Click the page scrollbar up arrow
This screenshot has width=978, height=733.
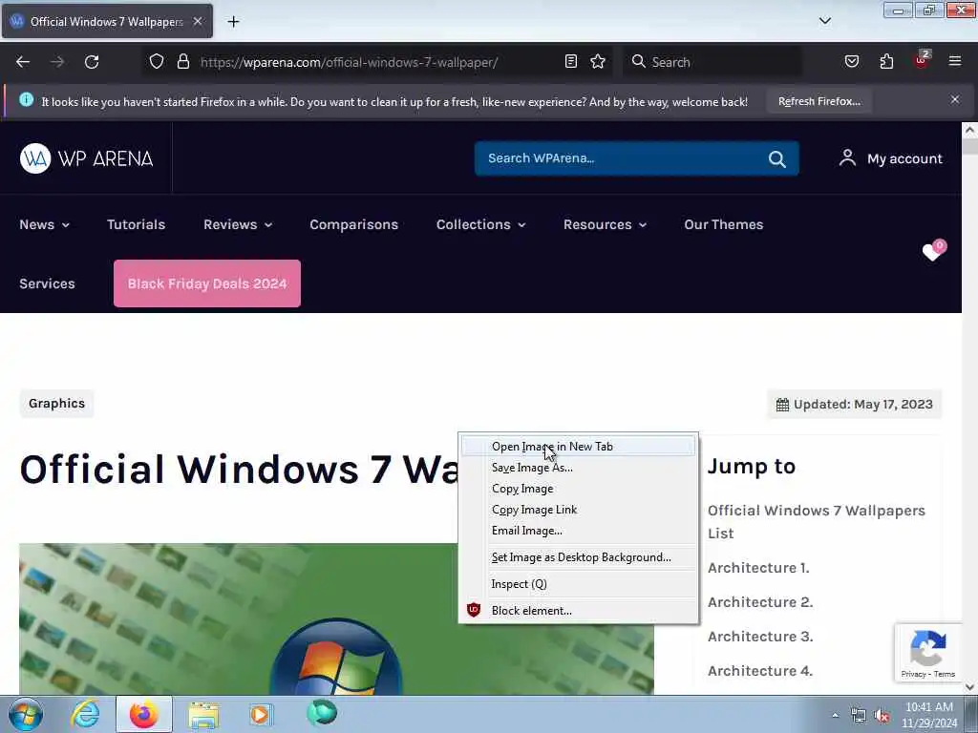pos(969,130)
